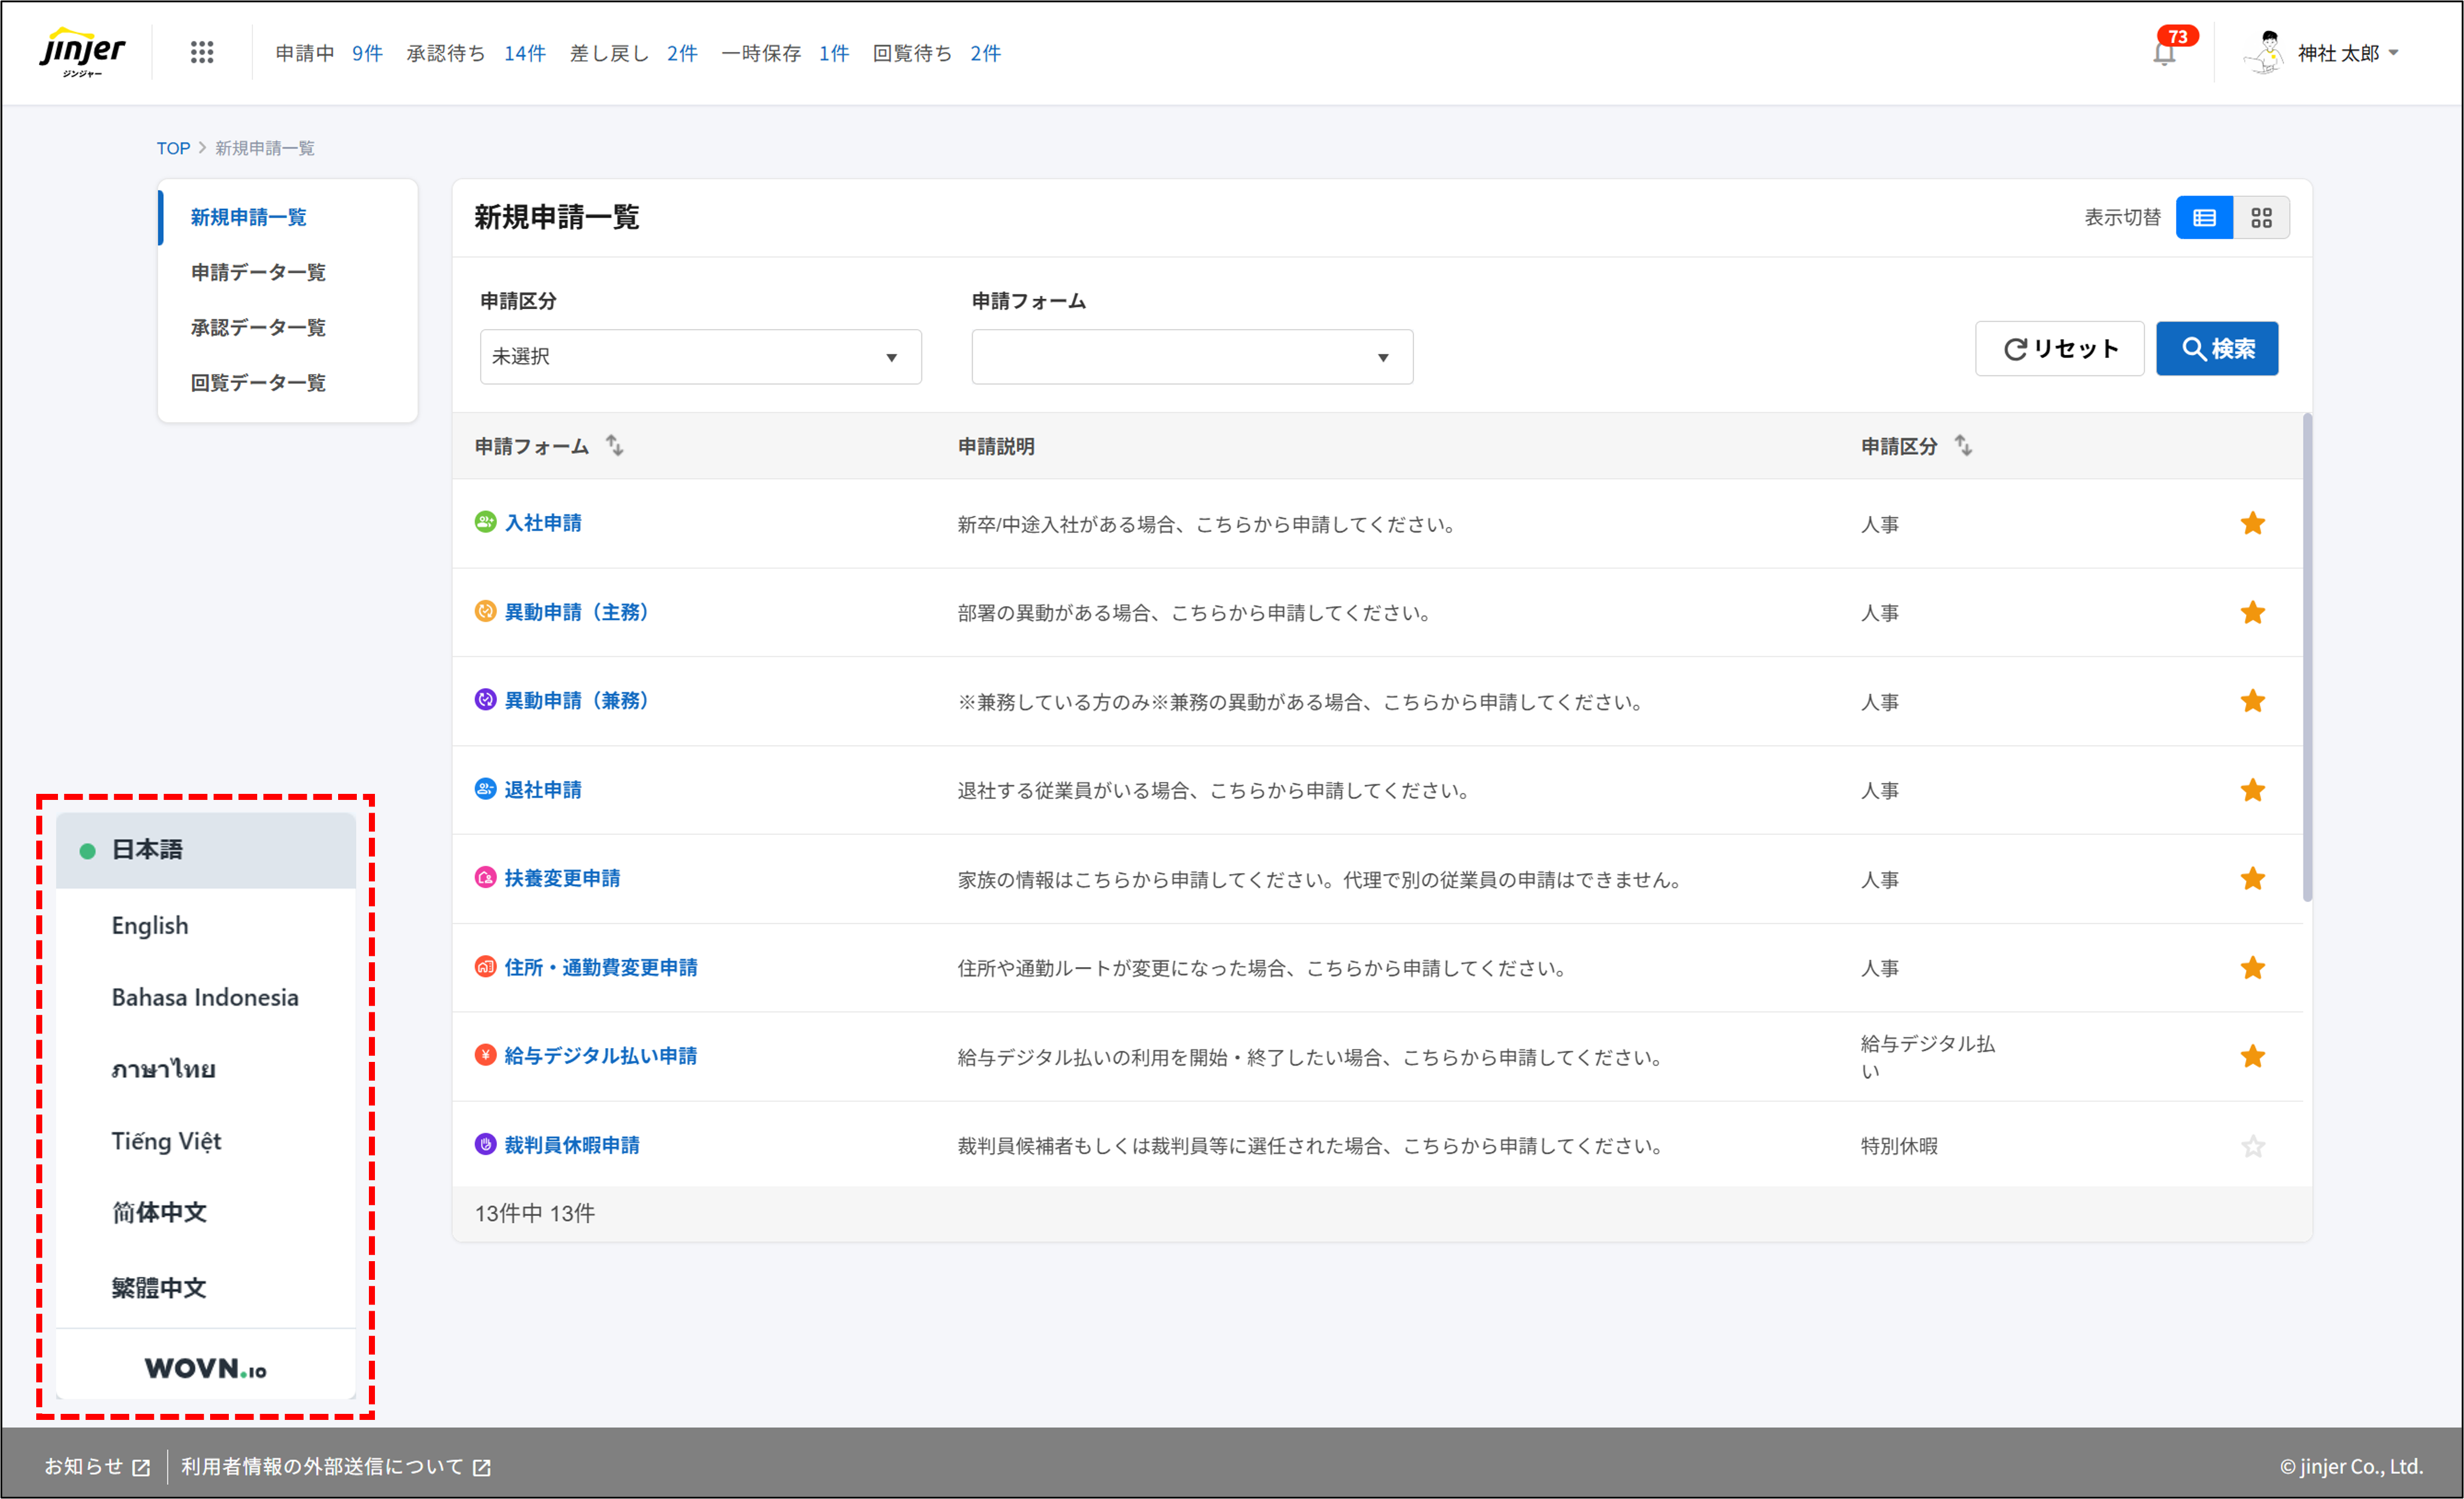Click the yen icon beside 給与デジタル払い申請
Viewport: 2464px width, 1499px height.
point(484,1055)
